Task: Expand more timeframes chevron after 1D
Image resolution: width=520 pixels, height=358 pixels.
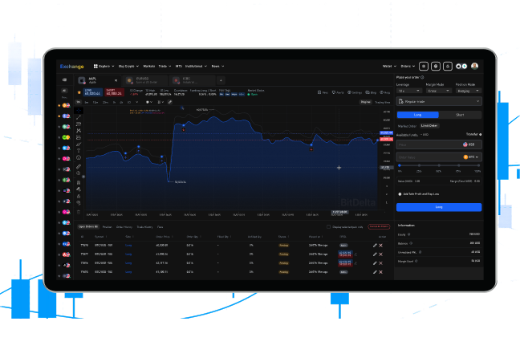Action: [136, 102]
